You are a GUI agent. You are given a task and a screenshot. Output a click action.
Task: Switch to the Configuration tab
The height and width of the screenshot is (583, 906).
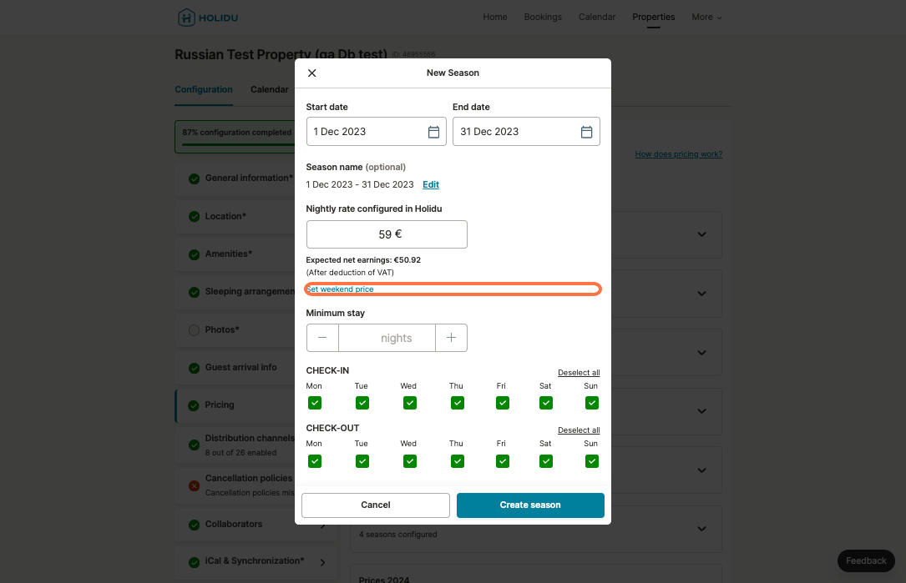pos(204,89)
